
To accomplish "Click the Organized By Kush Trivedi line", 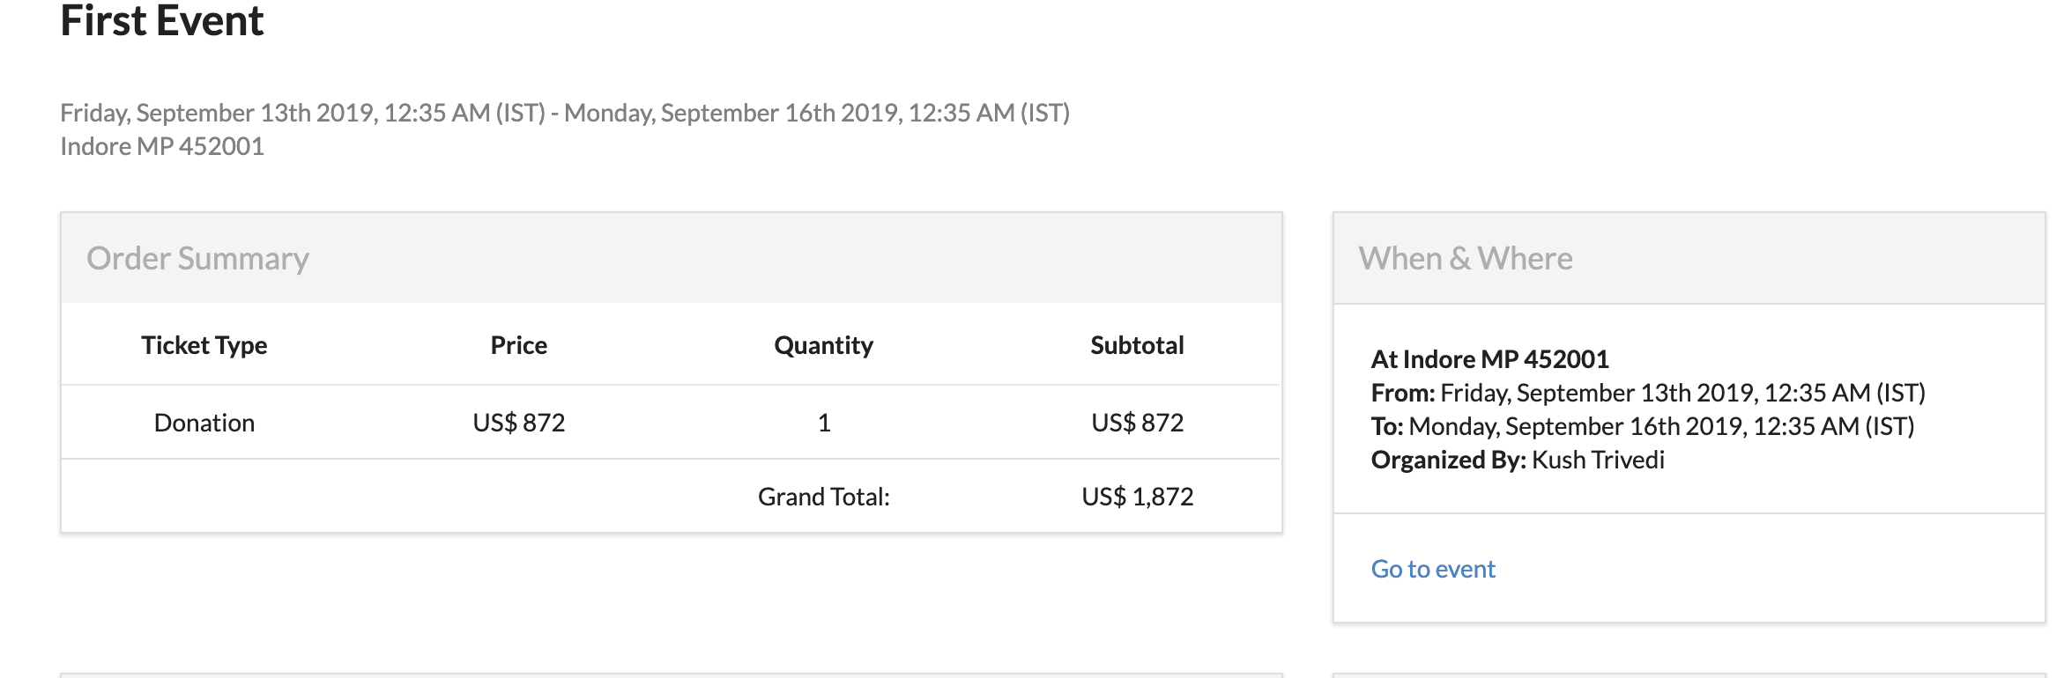I will [x=1517, y=461].
